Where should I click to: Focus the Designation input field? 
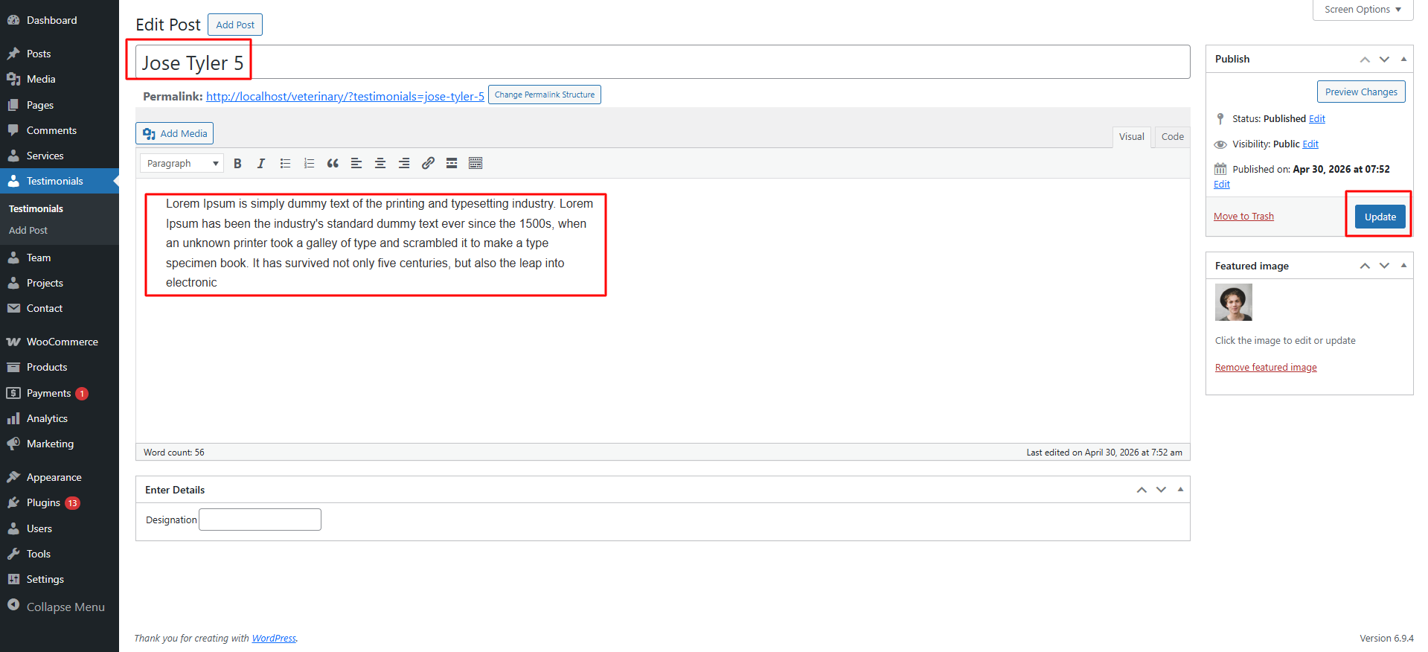tap(260, 520)
